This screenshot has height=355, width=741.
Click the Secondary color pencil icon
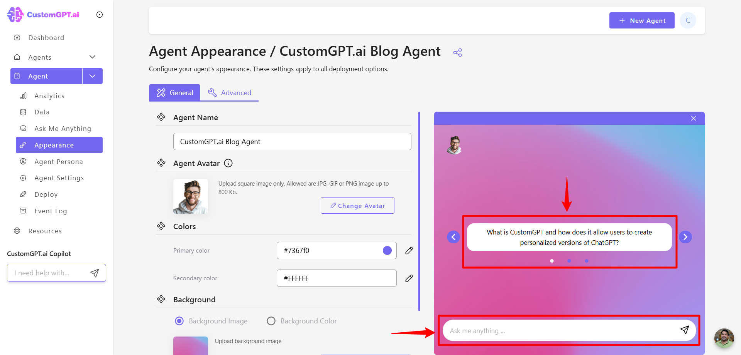pos(409,278)
